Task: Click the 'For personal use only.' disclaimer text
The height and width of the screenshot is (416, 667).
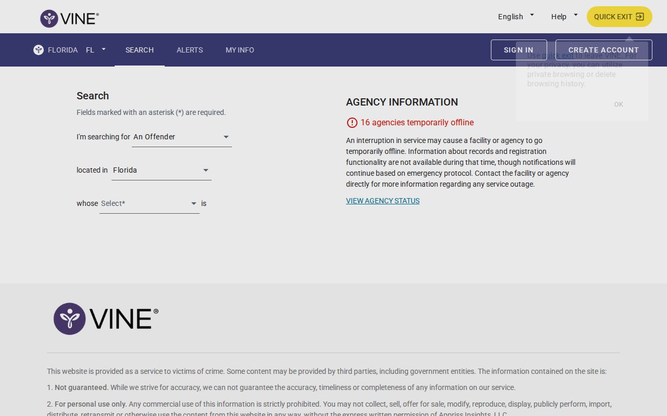Action: click(x=91, y=404)
